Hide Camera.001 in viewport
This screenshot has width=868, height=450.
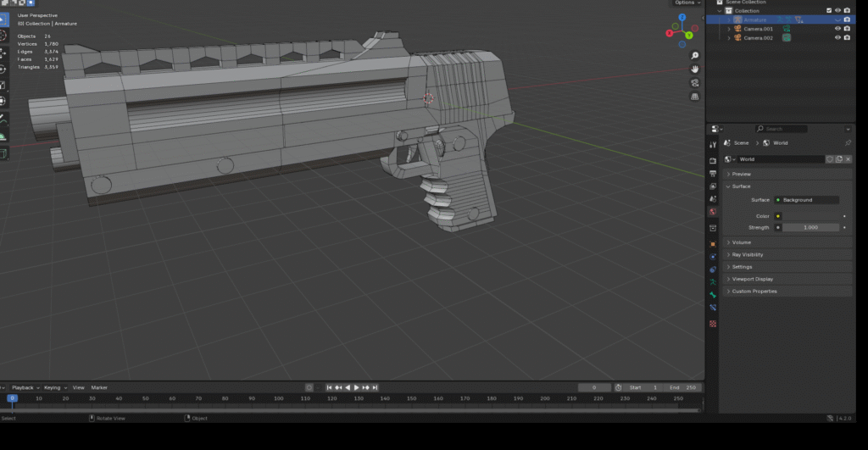(x=837, y=29)
